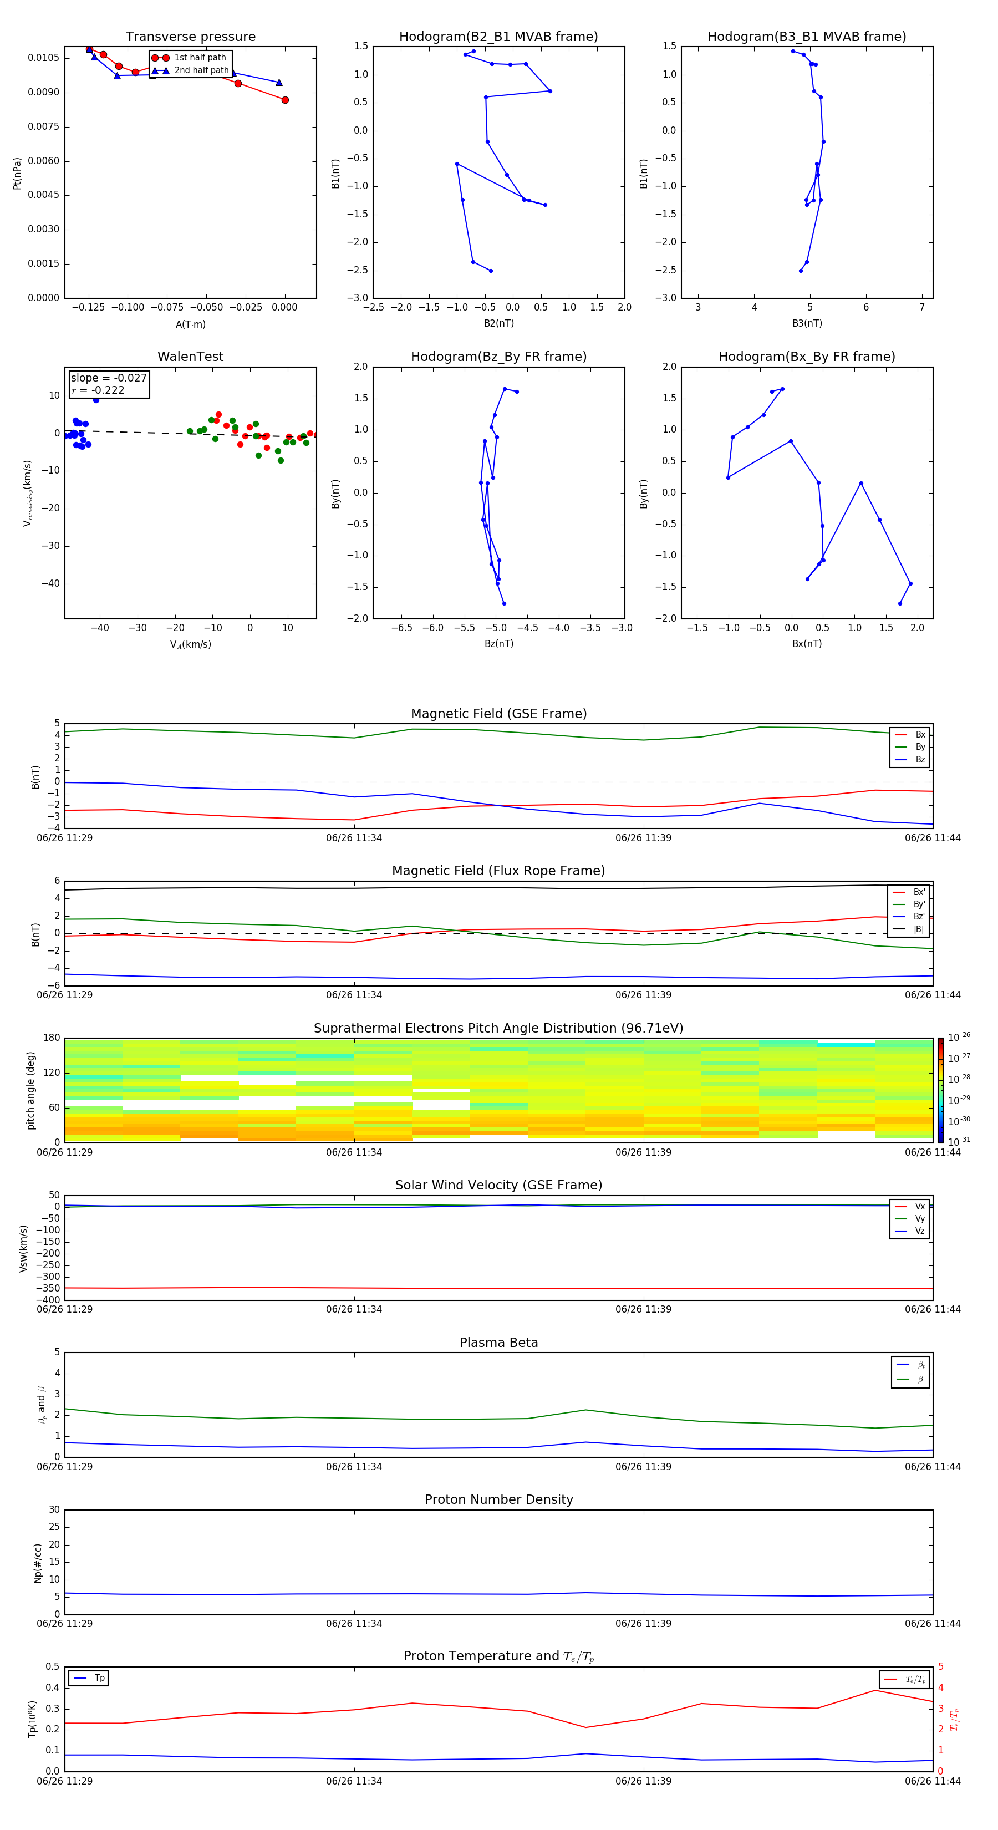Click the "V_remaining(km/s)" y-axis label
The image size is (998, 1830).
(28, 493)
